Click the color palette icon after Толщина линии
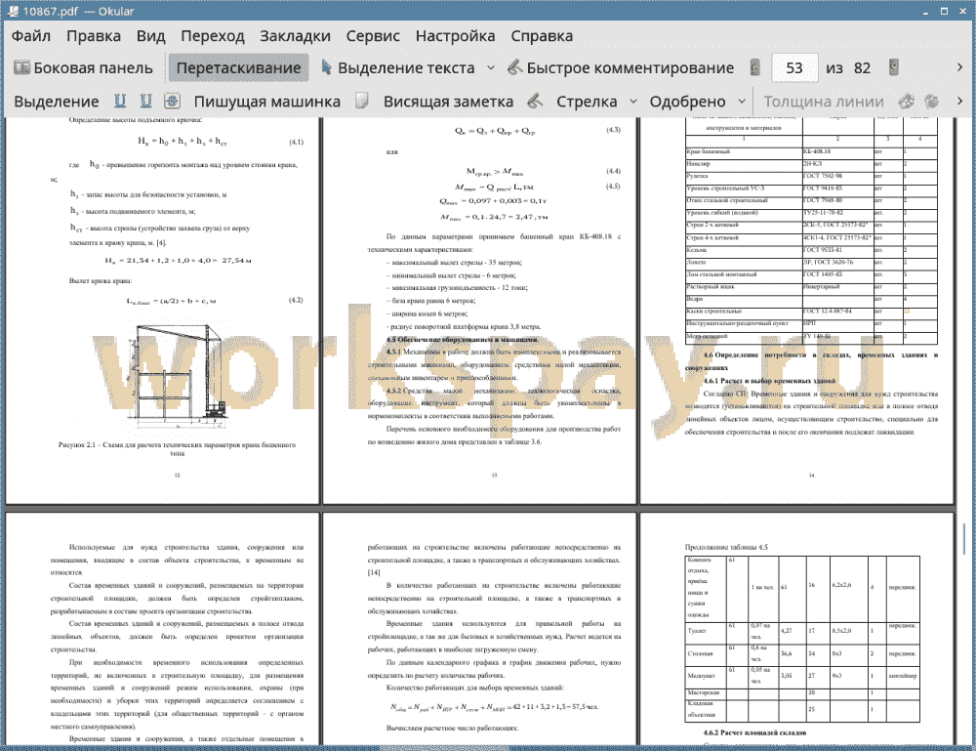This screenshot has width=976, height=751. coord(907,101)
